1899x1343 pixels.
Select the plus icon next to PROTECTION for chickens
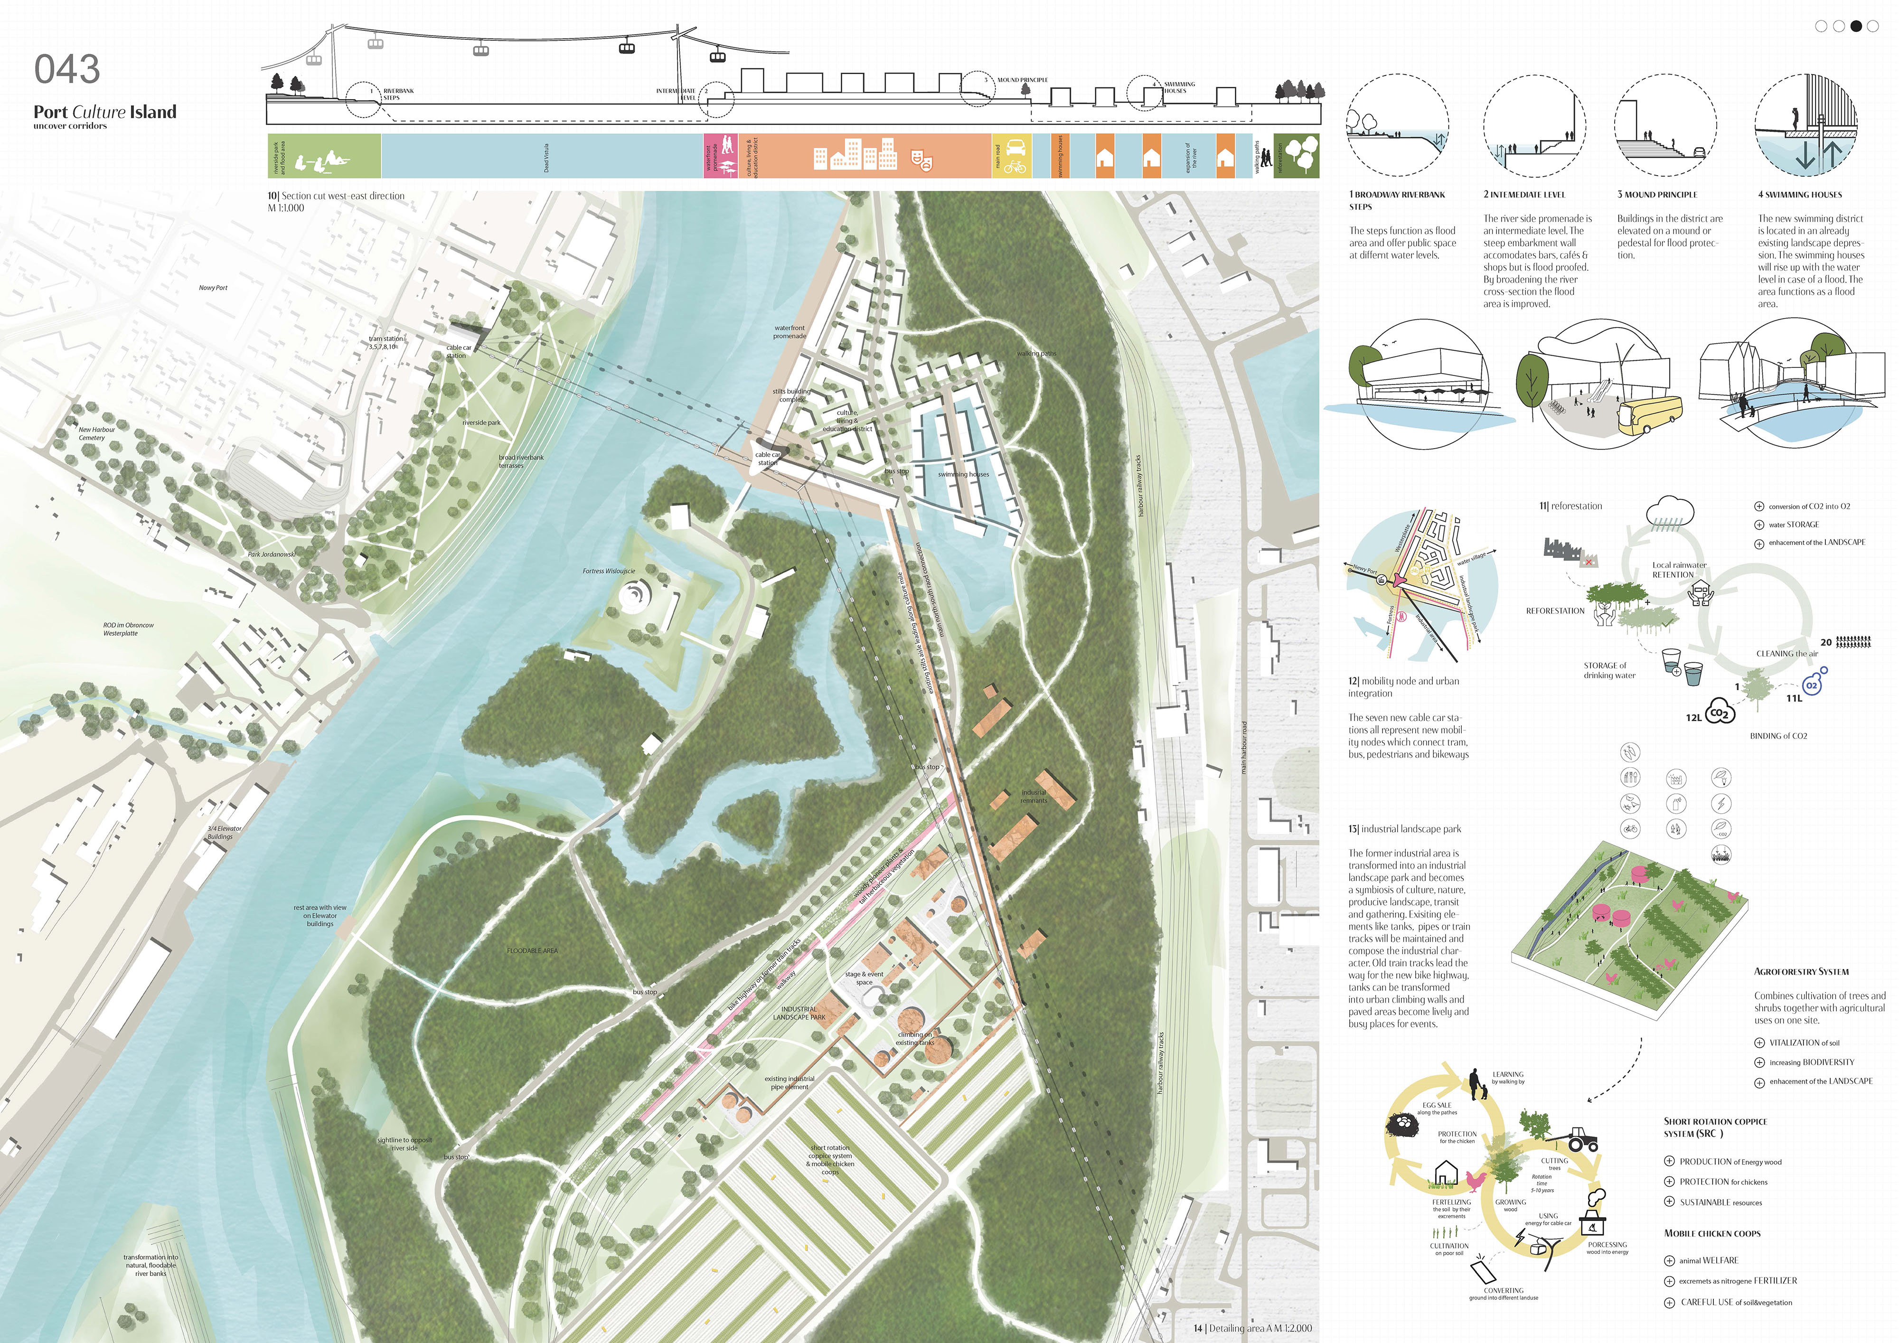coord(1669,1182)
